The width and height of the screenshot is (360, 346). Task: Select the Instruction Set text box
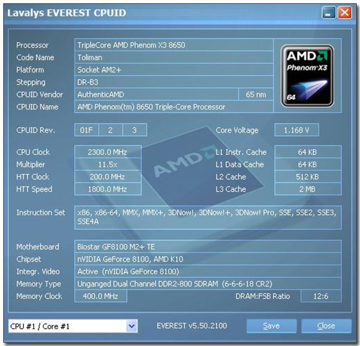tap(208, 217)
